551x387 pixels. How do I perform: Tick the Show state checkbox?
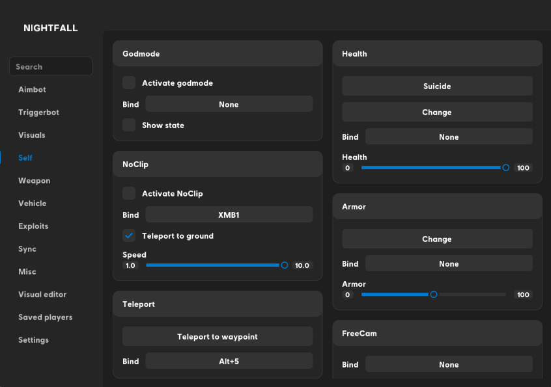tap(130, 125)
